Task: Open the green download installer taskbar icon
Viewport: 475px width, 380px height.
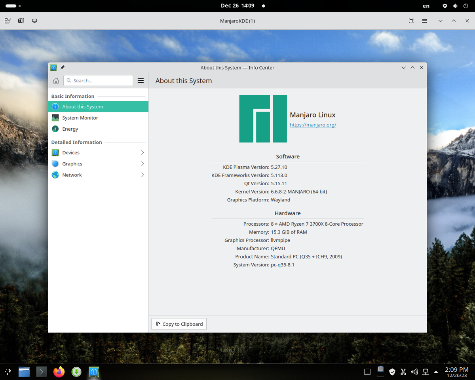Action: [x=76, y=372]
